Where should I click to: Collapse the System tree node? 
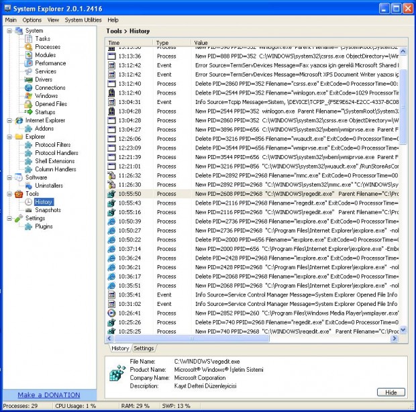point(9,31)
